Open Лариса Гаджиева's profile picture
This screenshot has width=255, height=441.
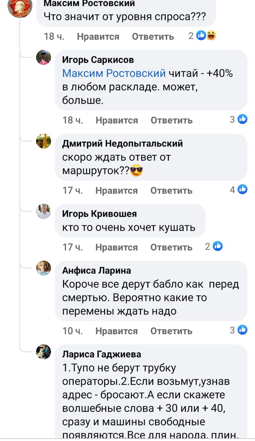[x=44, y=352]
